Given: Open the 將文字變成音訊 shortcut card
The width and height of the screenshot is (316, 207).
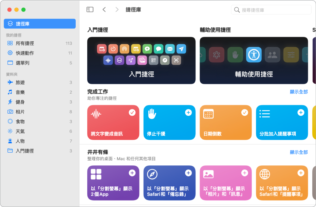Looking at the screenshot, I should 113,122.
